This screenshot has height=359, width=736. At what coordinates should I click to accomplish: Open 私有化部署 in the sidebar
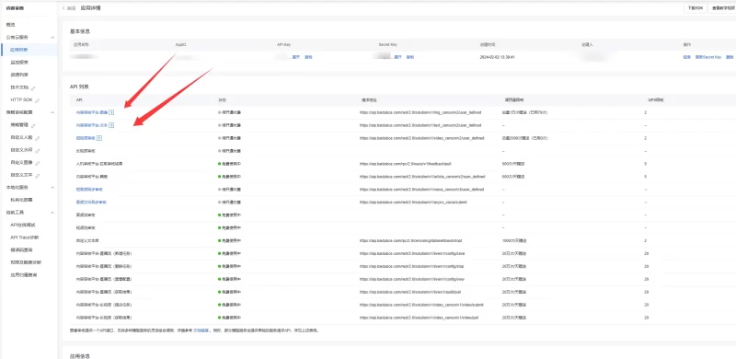(21, 200)
